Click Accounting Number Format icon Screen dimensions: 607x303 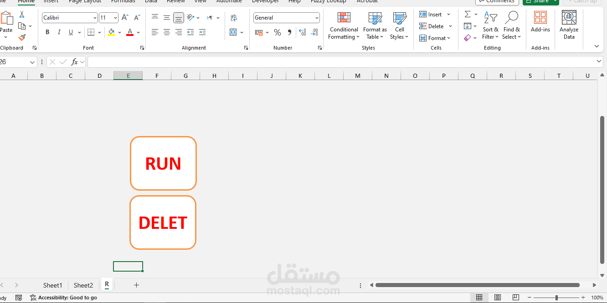tap(259, 33)
